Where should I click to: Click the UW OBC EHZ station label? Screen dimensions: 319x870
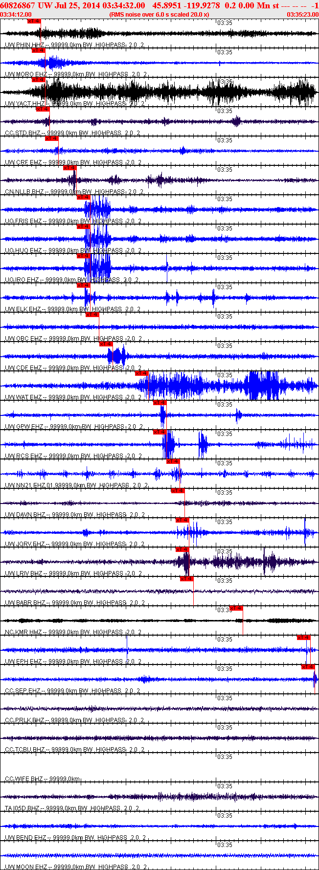pyautogui.click(x=73, y=339)
